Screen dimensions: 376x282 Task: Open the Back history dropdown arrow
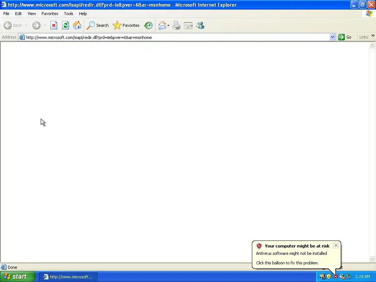click(26, 25)
